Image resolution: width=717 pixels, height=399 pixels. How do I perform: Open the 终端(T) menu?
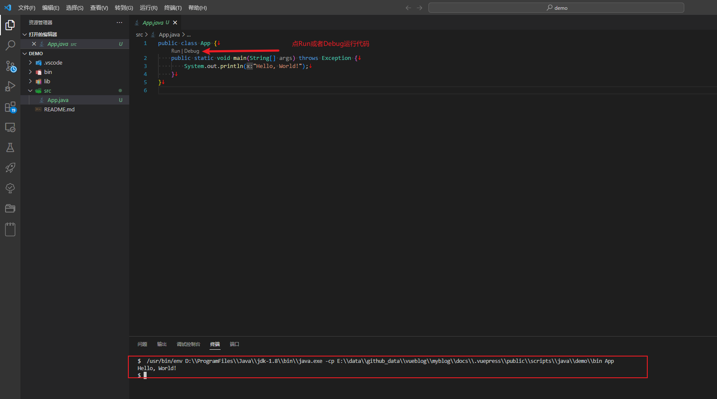173,8
